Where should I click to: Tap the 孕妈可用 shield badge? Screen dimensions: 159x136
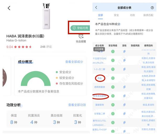click(x=80, y=28)
